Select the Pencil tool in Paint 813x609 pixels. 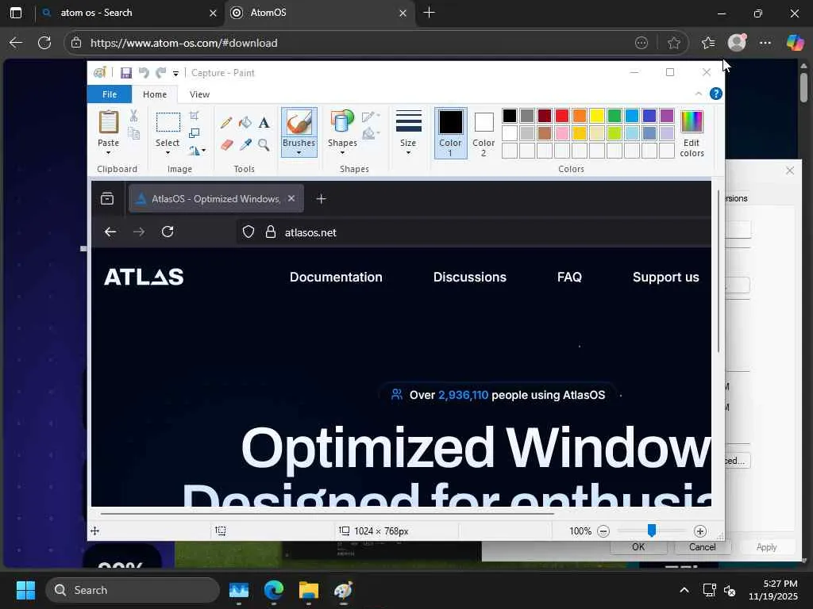tap(226, 123)
